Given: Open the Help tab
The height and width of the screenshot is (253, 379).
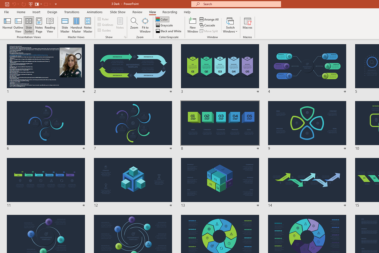Looking at the screenshot, I should tap(187, 12).
